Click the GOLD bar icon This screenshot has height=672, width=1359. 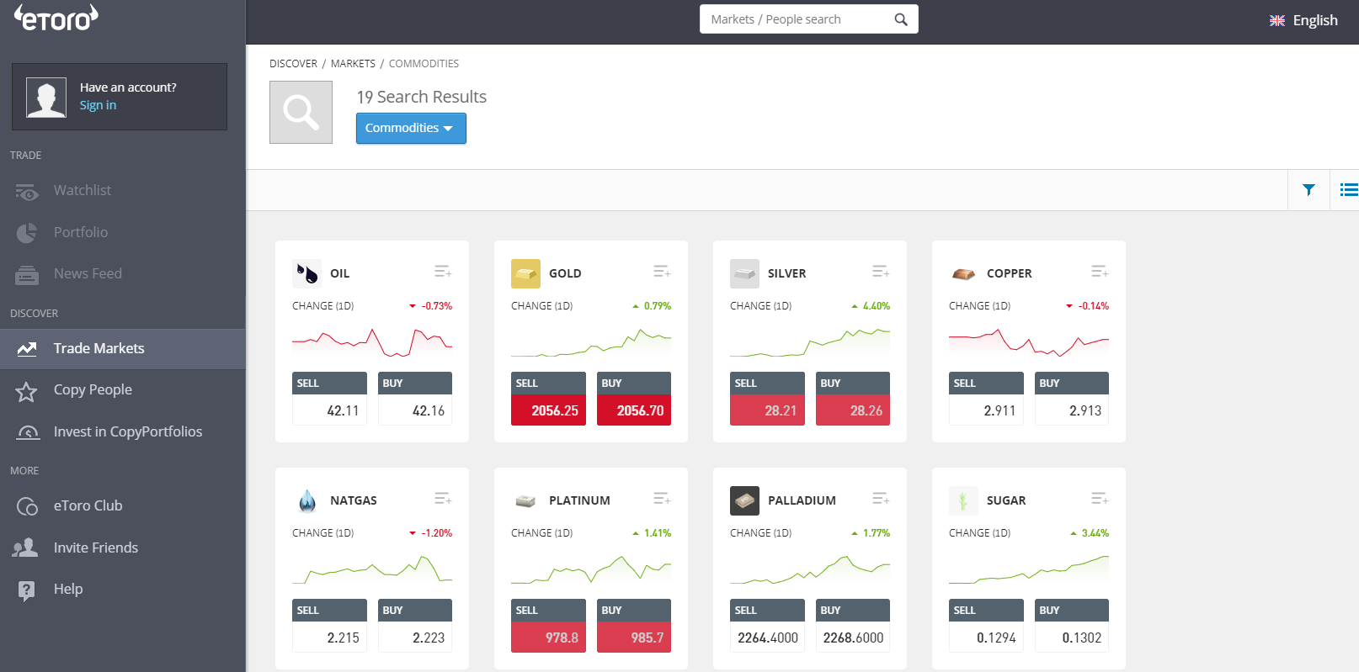pyautogui.click(x=525, y=273)
